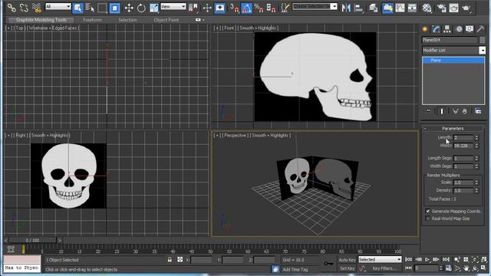Click the Set Key button
Image resolution: width=491 pixels, height=276 pixels.
click(x=347, y=268)
